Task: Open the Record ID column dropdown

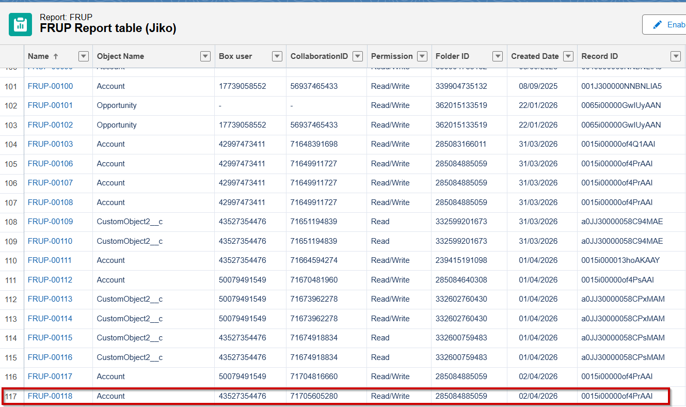Action: coord(675,56)
